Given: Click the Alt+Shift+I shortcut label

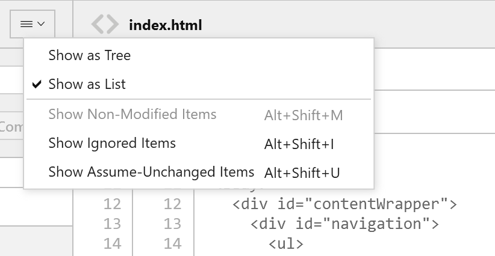Looking at the screenshot, I should click(299, 144).
